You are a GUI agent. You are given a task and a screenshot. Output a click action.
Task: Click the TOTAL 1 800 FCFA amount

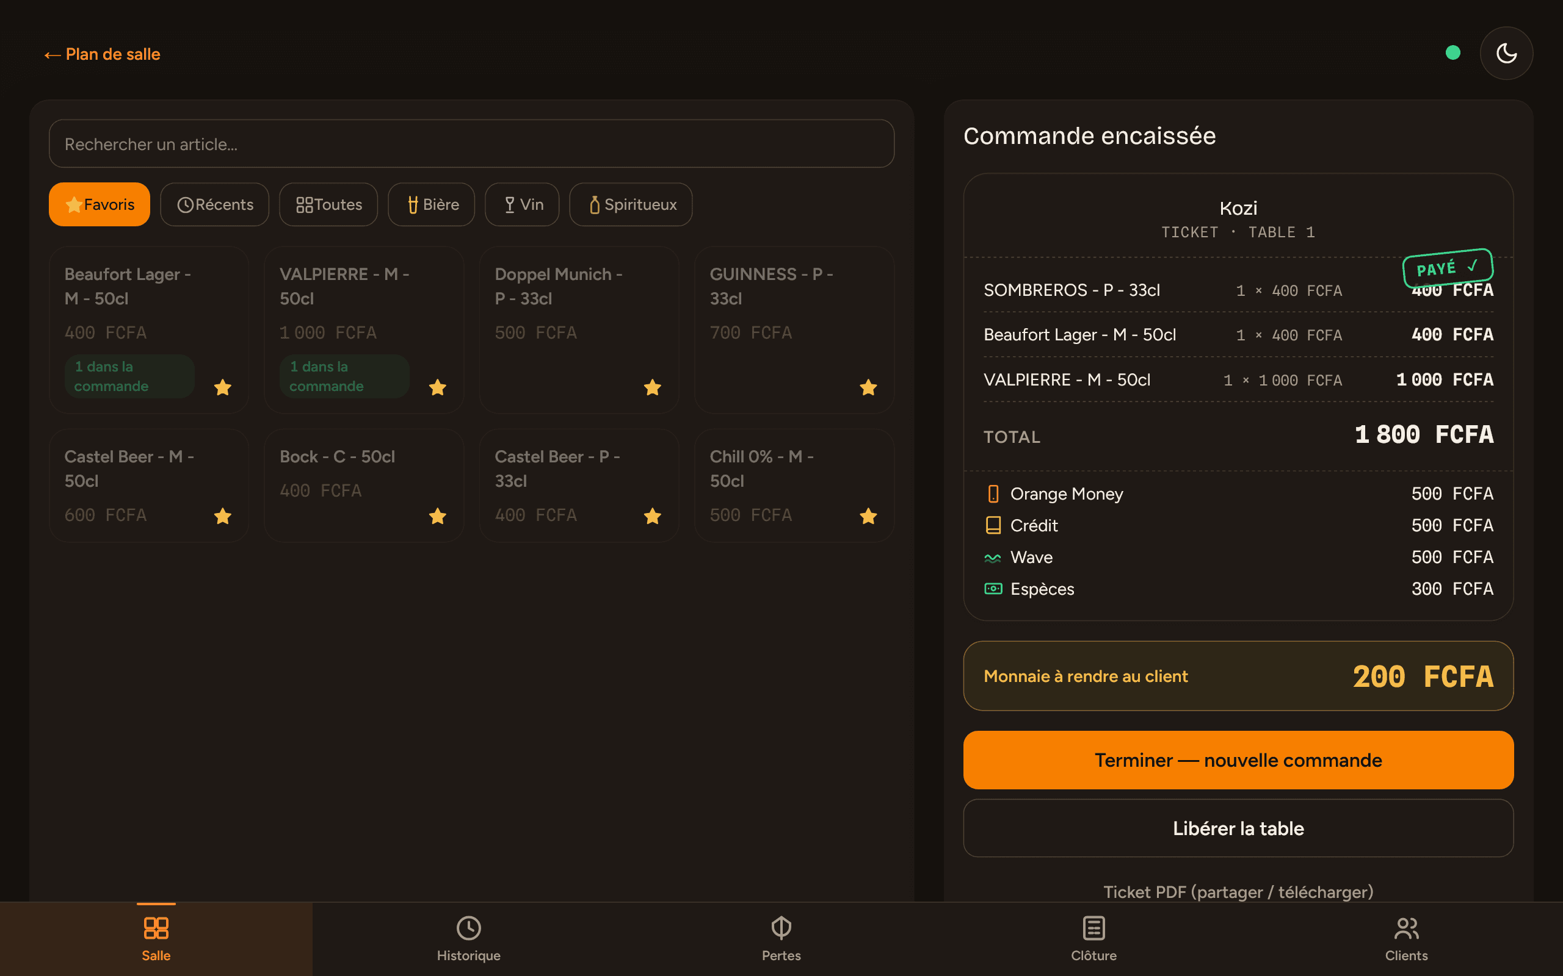(x=1424, y=434)
